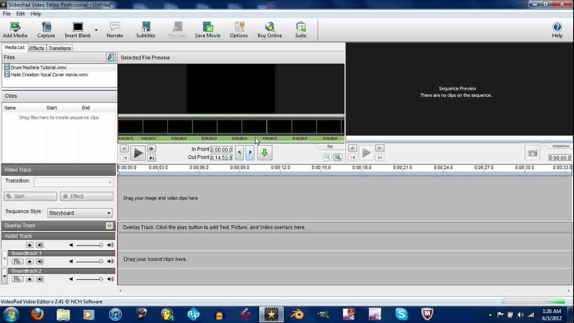Image resolution: width=574 pixels, height=323 pixels.
Task: Click the Add Media toolbar icon
Action: point(15,30)
